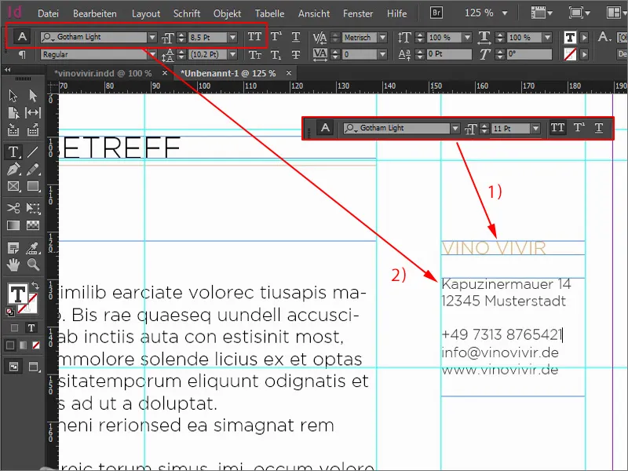
Task: Select the Scissors tool
Action: coord(13,208)
